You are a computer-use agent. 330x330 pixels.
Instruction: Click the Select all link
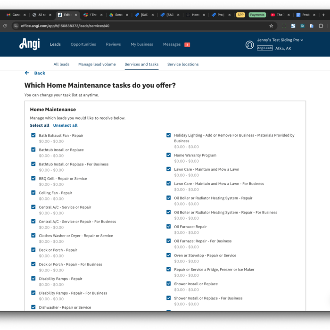(x=40, y=125)
